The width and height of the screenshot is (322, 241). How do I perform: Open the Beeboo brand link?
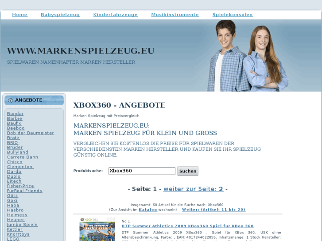coord(16,128)
